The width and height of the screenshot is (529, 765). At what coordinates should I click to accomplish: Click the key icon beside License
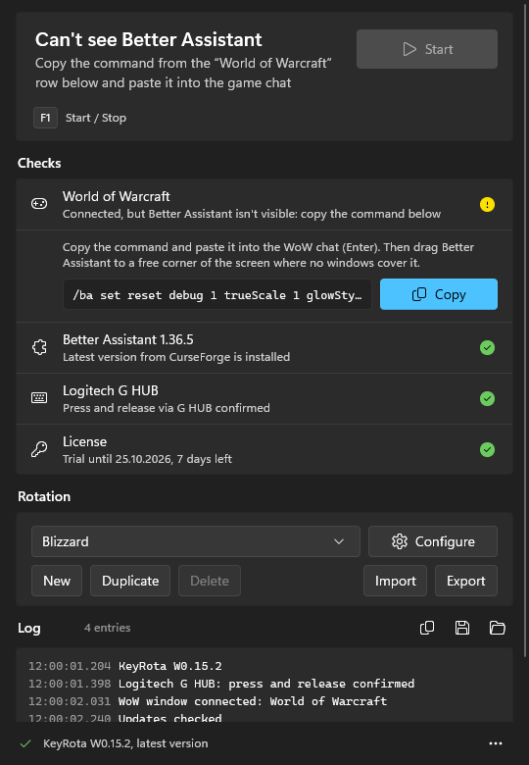(x=39, y=449)
